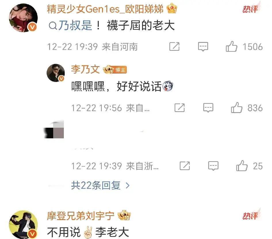The width and height of the screenshot is (272, 239).
Task: Open reply box on 李乃文's comment
Action: pos(208,108)
